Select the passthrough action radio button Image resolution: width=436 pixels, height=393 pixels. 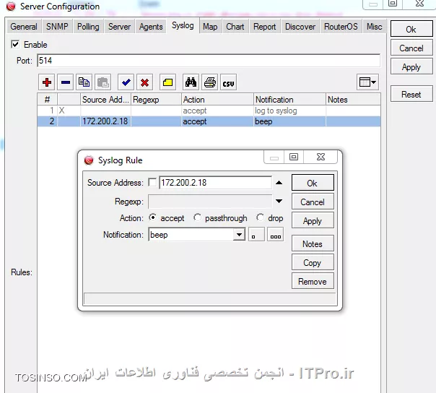coord(197,217)
